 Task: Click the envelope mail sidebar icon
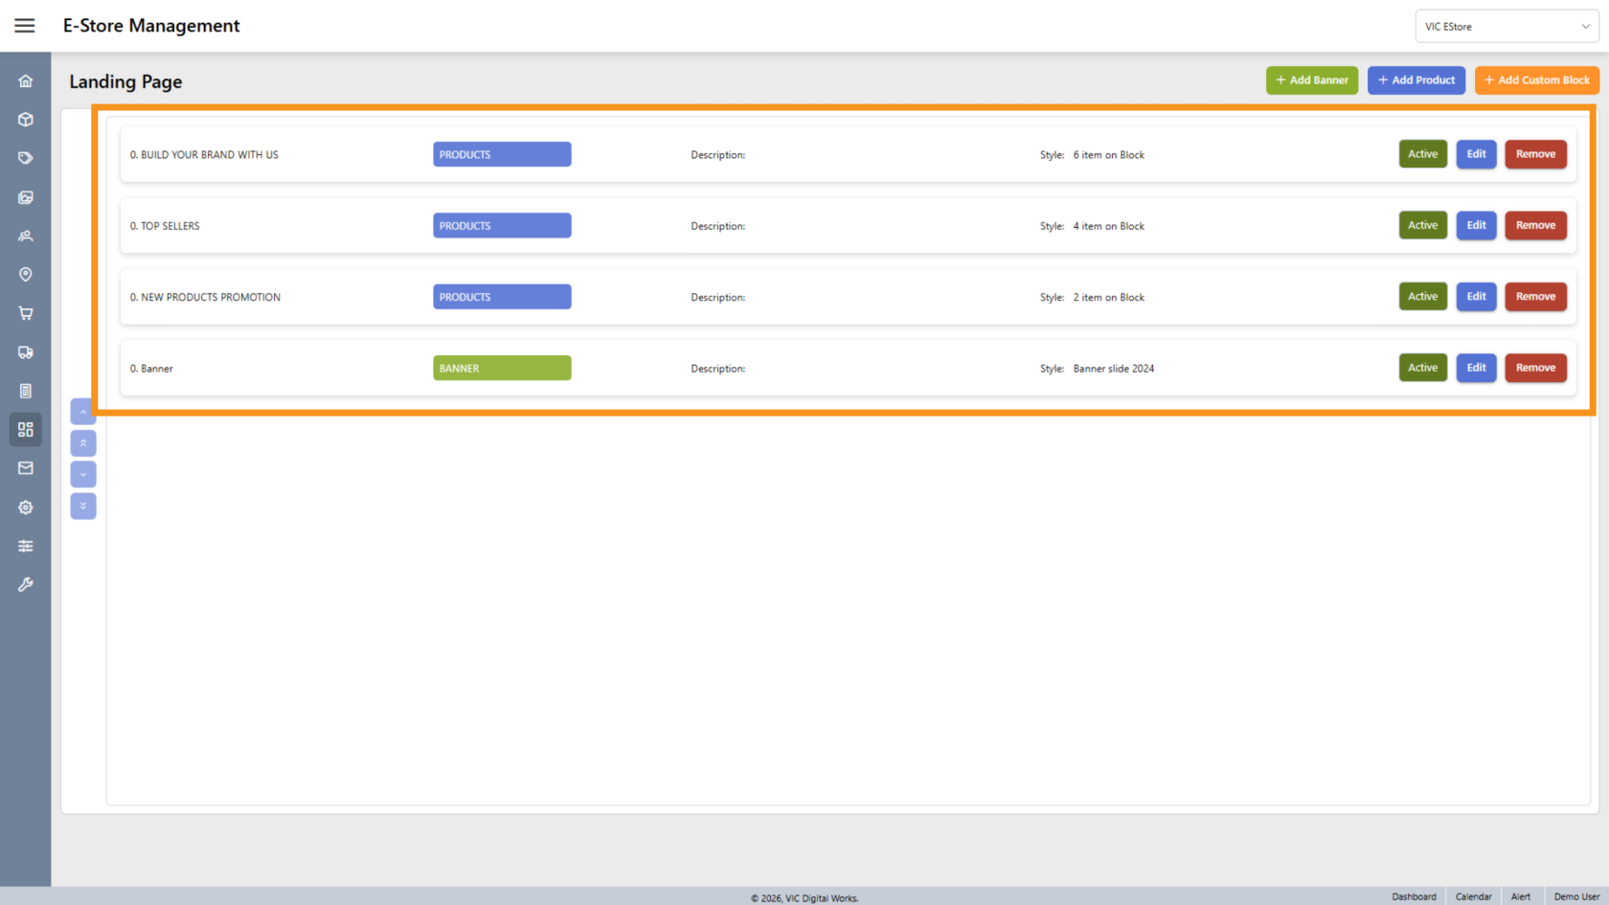26,468
